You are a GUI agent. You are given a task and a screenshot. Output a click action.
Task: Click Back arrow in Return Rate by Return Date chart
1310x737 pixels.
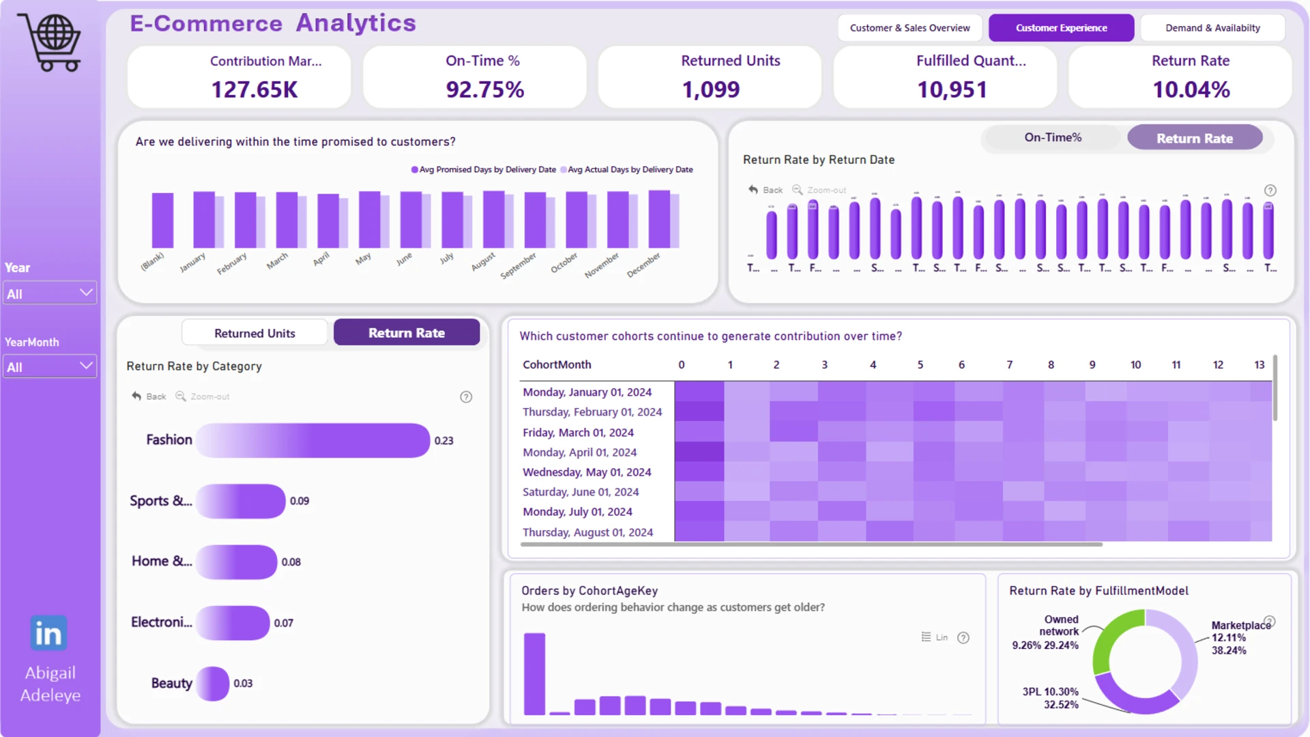(x=753, y=190)
